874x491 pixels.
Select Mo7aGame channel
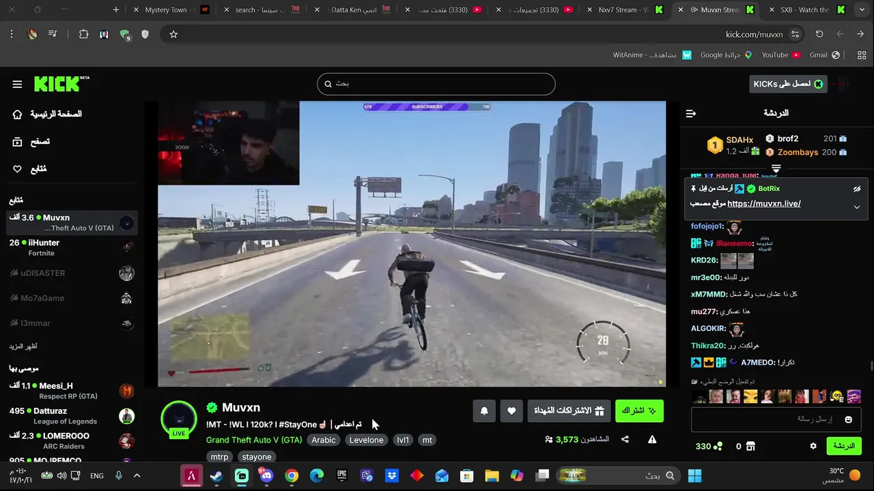point(72,298)
